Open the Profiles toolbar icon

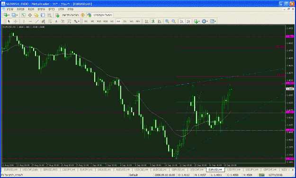coord(14,15)
